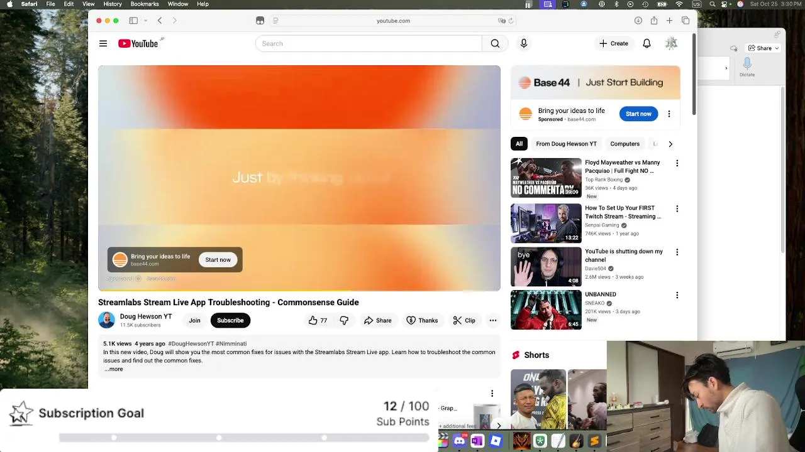This screenshot has height=452, width=805.
Task: Click Start now on video ad overlay
Action: [x=218, y=260]
